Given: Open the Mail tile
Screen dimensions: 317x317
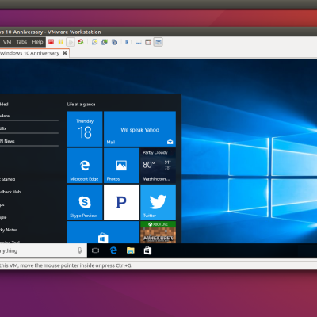Looking at the screenshot, I should tap(139, 129).
